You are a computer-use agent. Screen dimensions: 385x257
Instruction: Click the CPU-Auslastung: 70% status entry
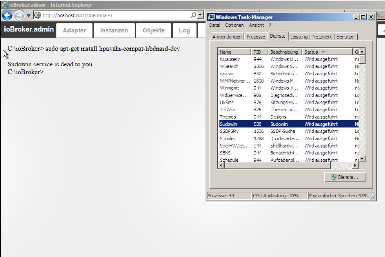[x=279, y=196]
